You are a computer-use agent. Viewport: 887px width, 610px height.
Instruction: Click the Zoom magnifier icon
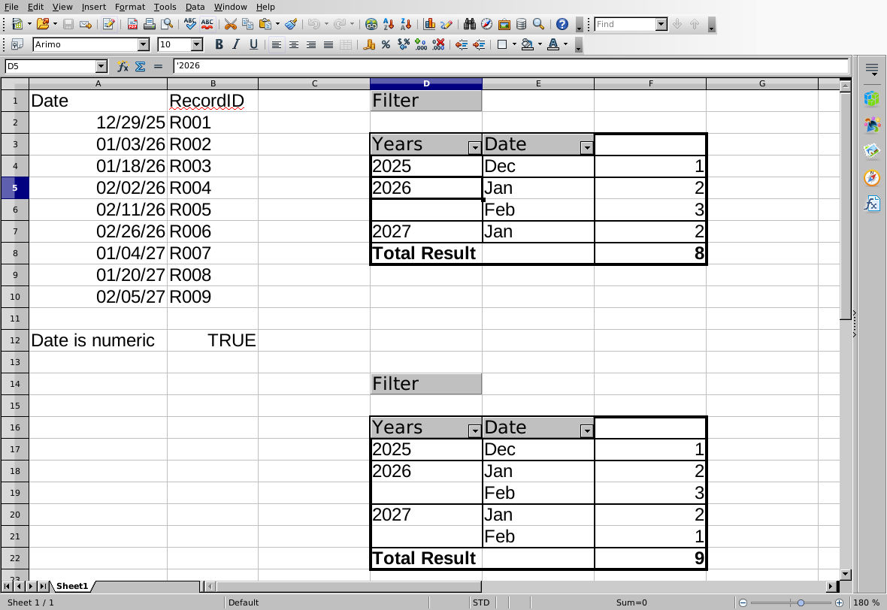(x=538, y=24)
